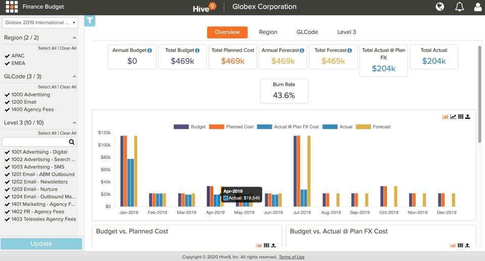Toggle the Planned Cost legend swatch

pyautogui.click(x=217, y=126)
